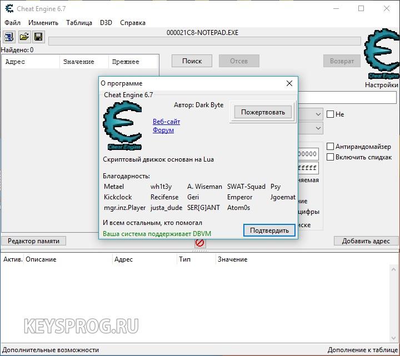Click the red no-entry clear list icon
400x356 pixels.
coord(200,243)
